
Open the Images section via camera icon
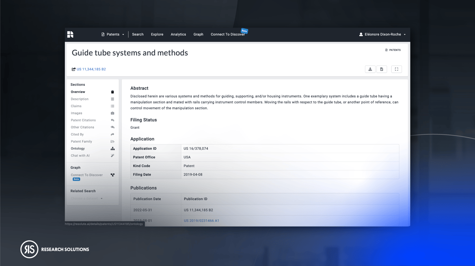[x=113, y=113]
